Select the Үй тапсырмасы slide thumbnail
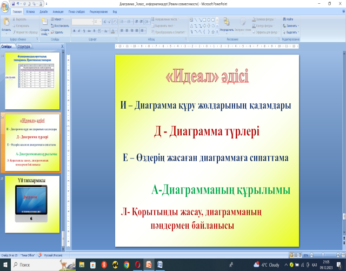This screenshot has width=346, height=271. point(32,204)
